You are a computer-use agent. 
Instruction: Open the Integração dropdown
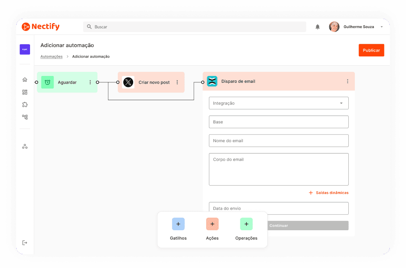(279, 103)
